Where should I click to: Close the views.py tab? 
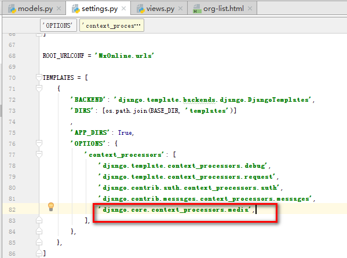pyautogui.click(x=181, y=9)
